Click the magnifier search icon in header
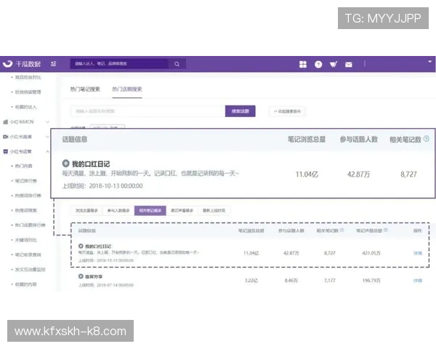 click(177, 64)
